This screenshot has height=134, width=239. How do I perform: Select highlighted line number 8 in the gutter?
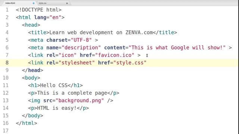pos(7,63)
